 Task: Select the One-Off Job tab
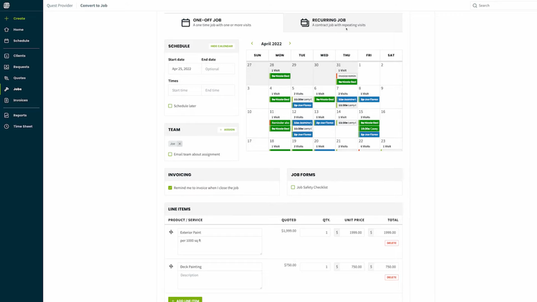pos(223,23)
